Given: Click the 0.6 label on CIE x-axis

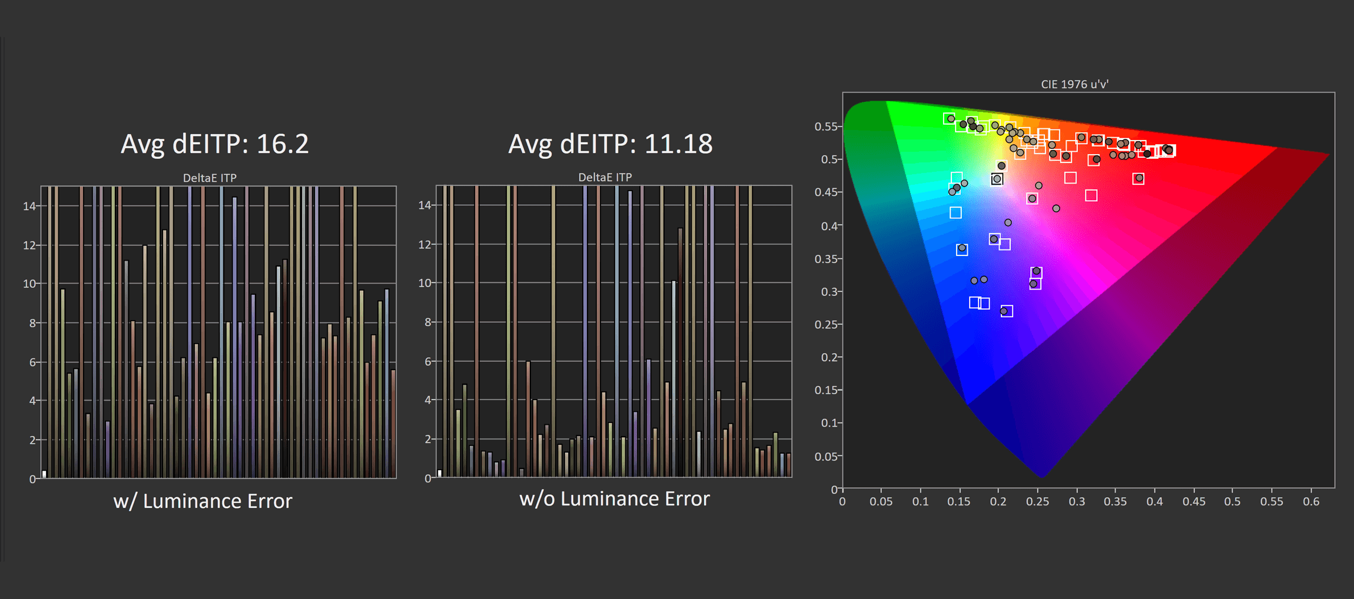Looking at the screenshot, I should (1310, 502).
